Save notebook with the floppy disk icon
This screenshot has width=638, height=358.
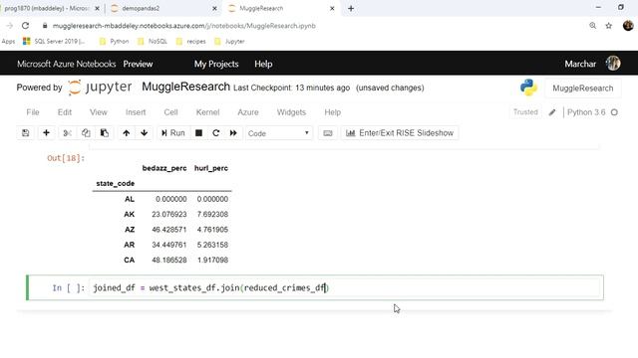click(x=26, y=133)
